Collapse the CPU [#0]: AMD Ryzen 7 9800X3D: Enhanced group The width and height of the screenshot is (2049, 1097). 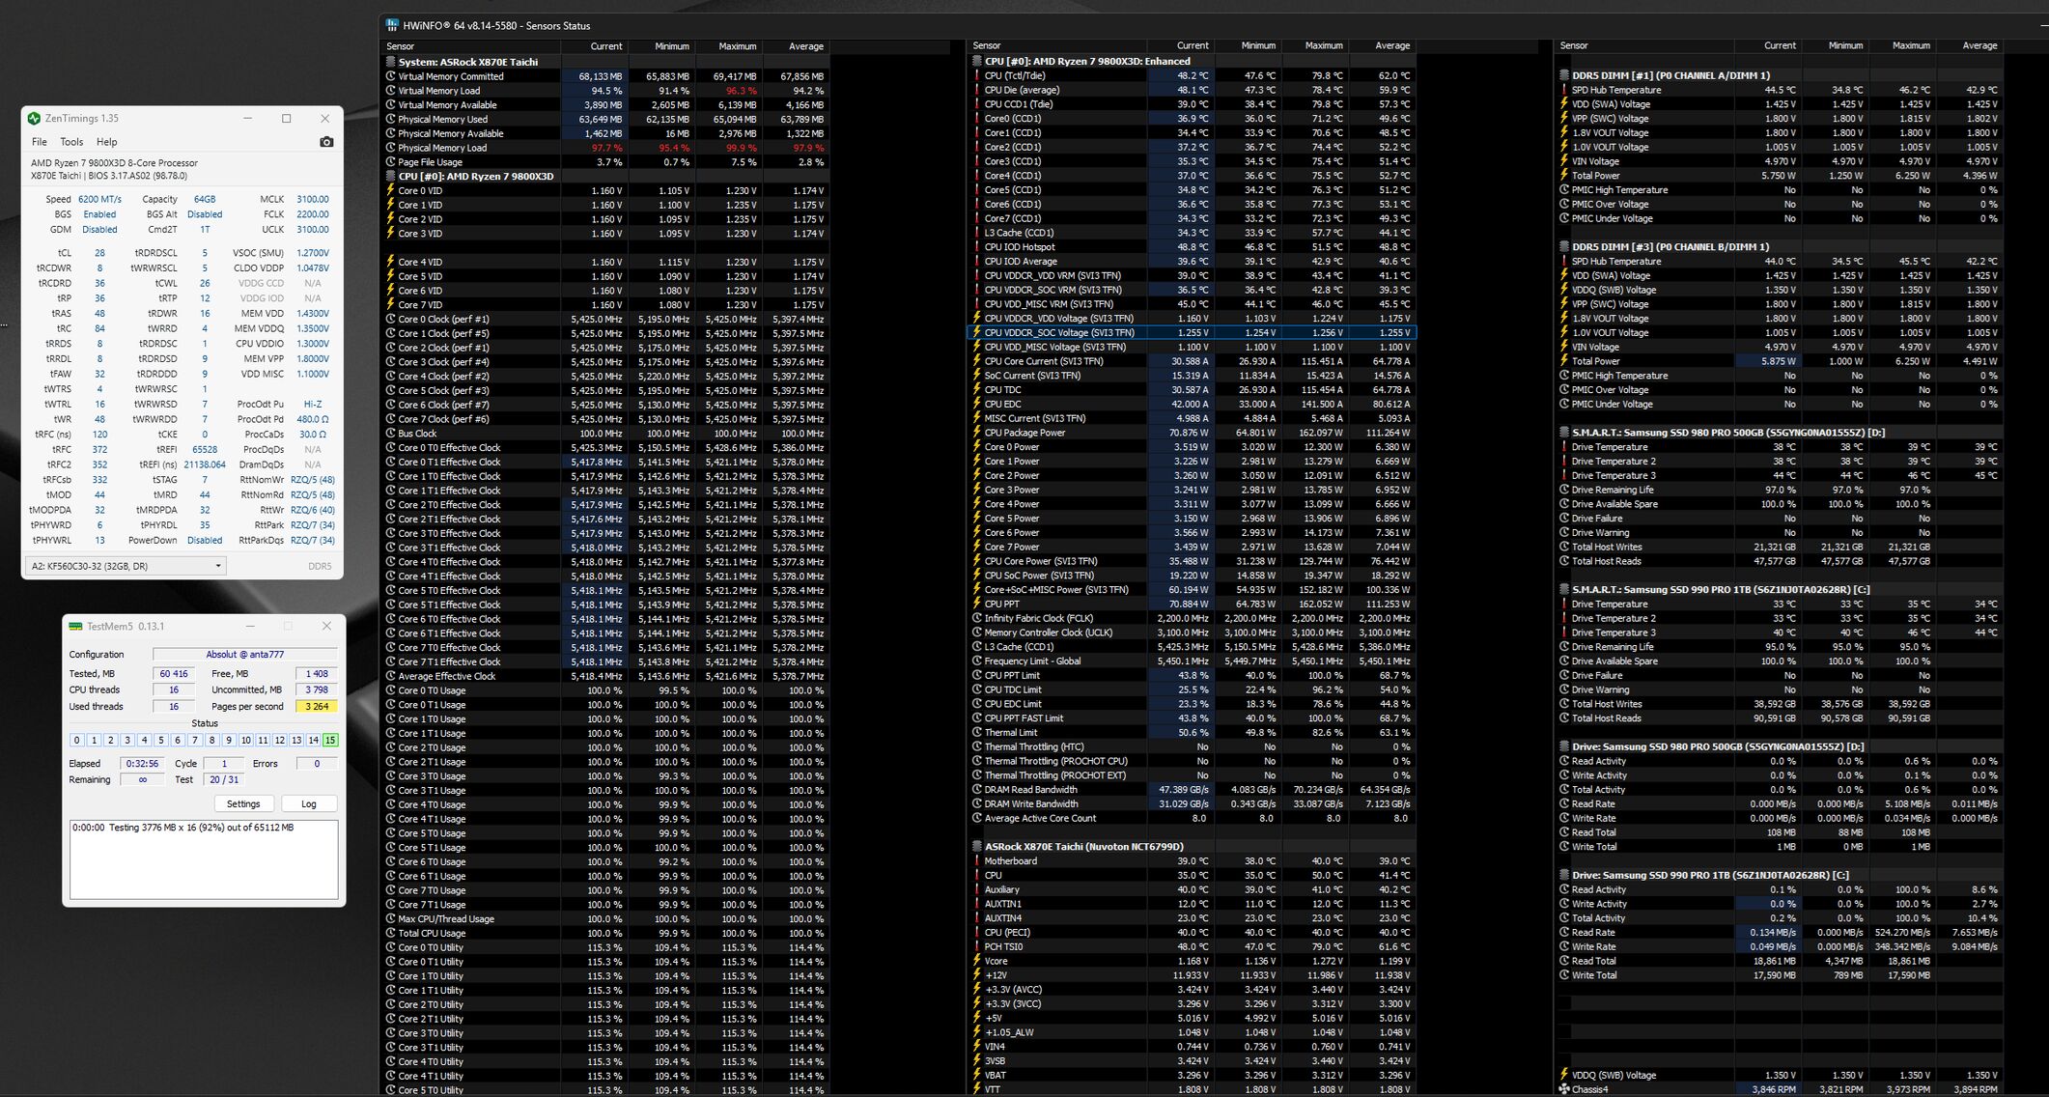pyautogui.click(x=977, y=61)
